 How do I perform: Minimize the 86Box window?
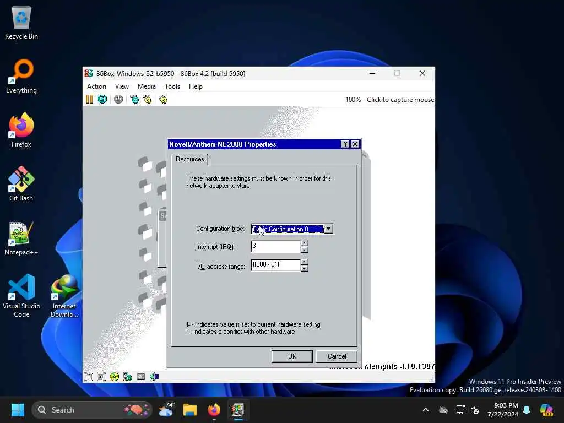pos(372,73)
